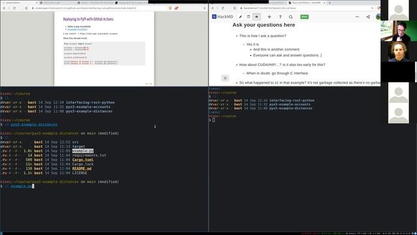Click Cargo.toml in the terminal listing
This screenshot has width=417, height=235.
coord(83,159)
